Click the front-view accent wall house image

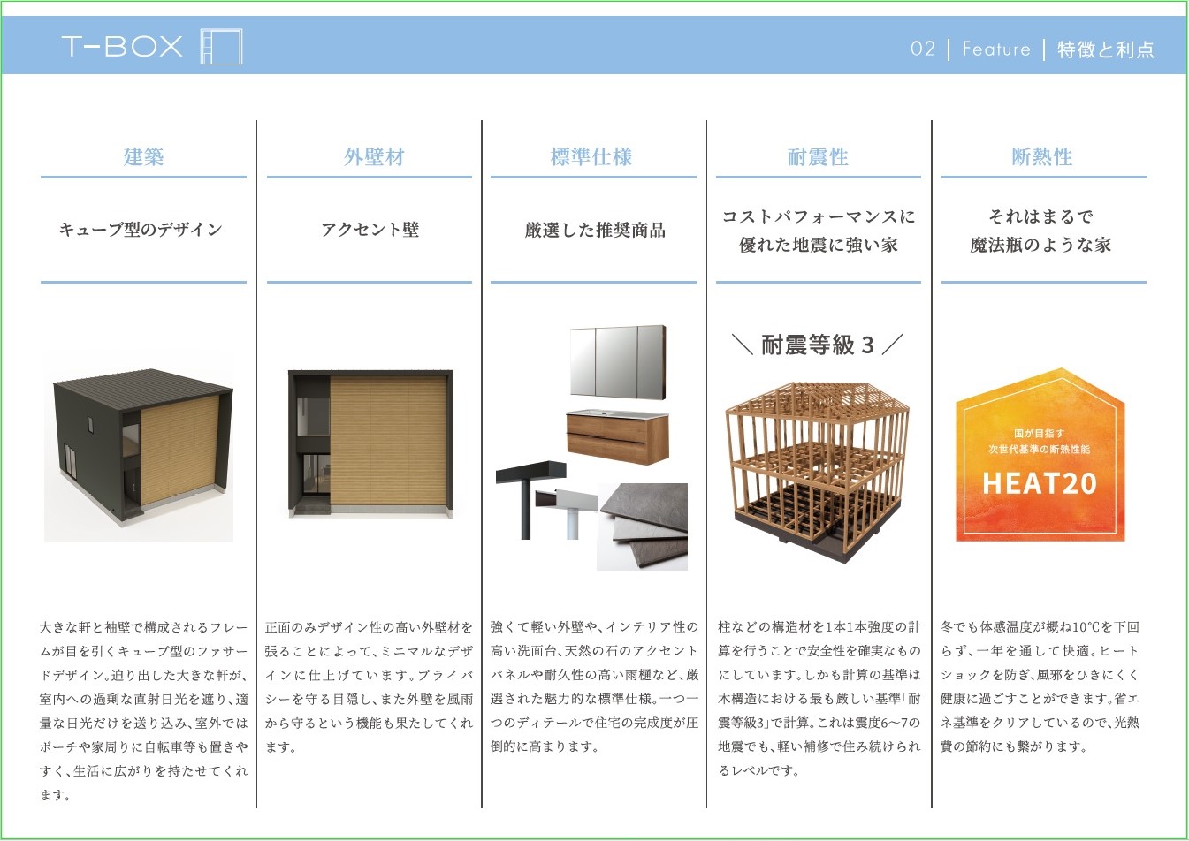click(370, 444)
